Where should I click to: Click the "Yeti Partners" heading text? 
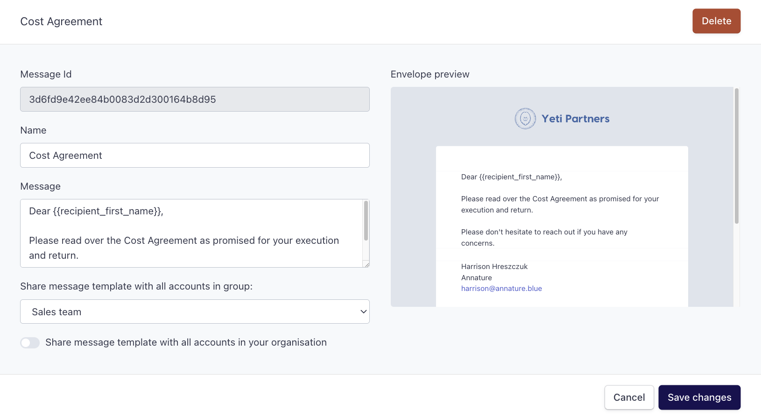tap(576, 119)
